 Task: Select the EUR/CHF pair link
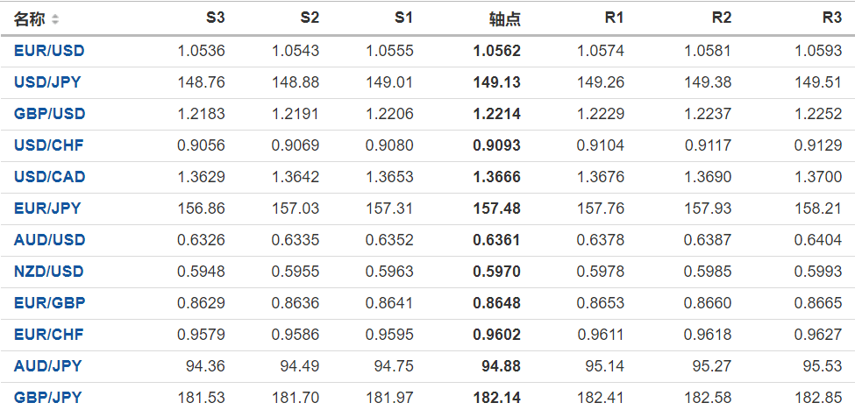(x=49, y=335)
